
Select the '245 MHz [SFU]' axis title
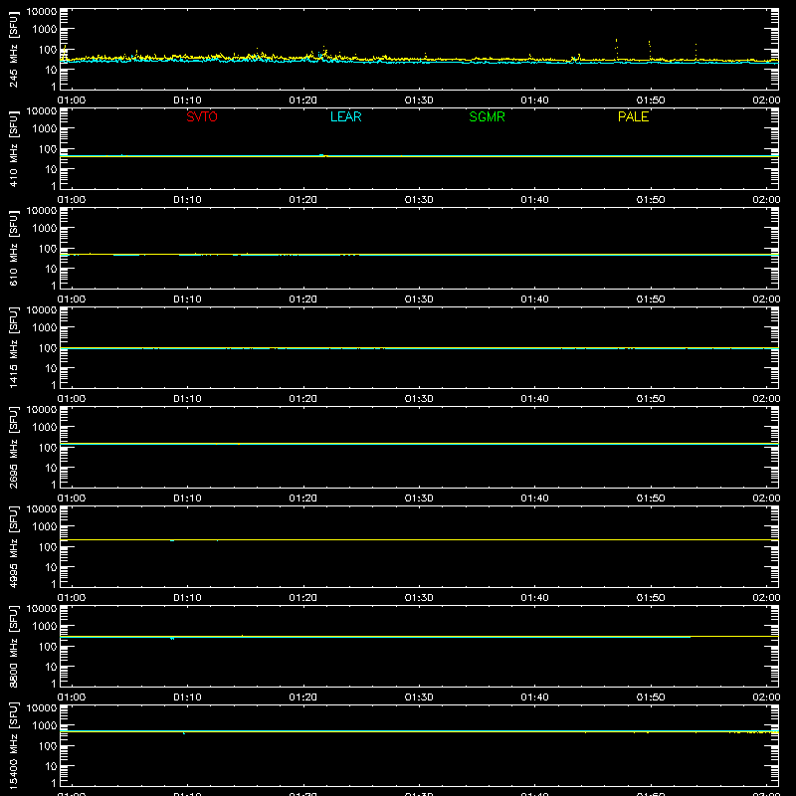13,49
